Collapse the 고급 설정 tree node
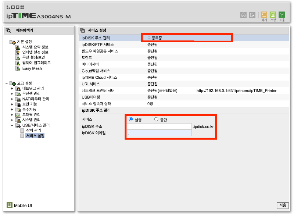 point(7,83)
